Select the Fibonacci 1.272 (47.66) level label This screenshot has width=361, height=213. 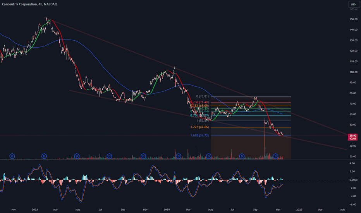pos(199,127)
